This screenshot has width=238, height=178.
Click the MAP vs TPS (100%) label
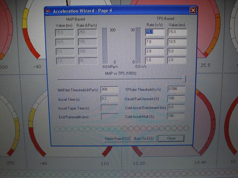pyautogui.click(x=120, y=73)
